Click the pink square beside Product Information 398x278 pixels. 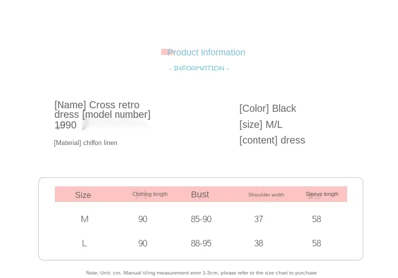tap(164, 52)
